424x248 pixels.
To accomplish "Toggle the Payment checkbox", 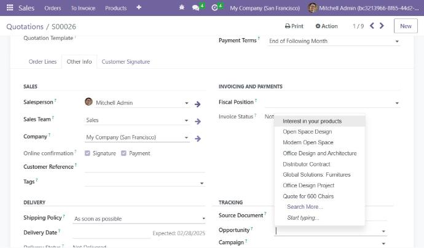I will pos(124,153).
